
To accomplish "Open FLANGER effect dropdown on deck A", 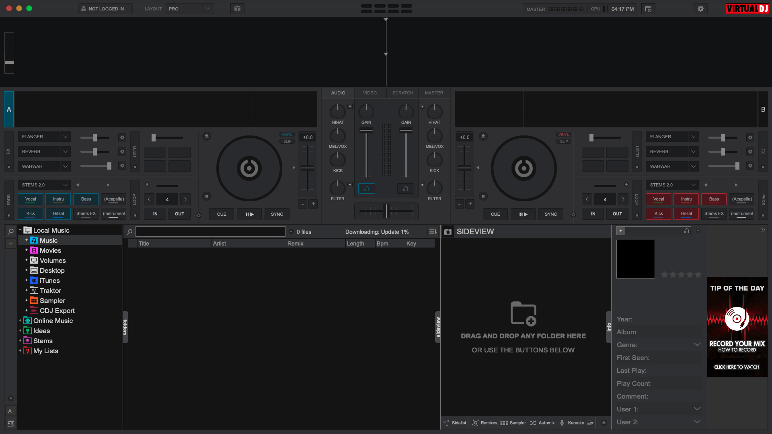I will [x=44, y=137].
